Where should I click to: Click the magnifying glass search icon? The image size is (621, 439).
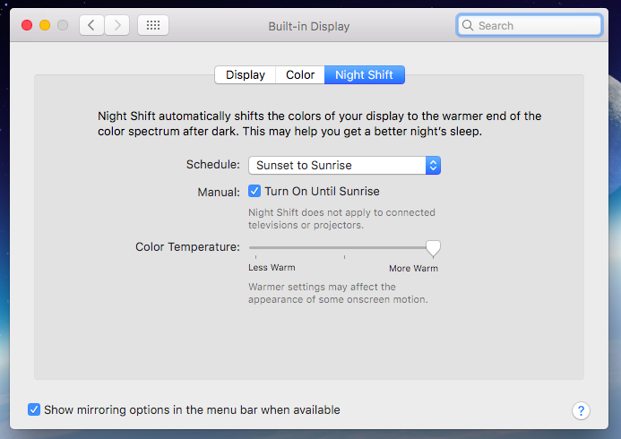point(468,26)
